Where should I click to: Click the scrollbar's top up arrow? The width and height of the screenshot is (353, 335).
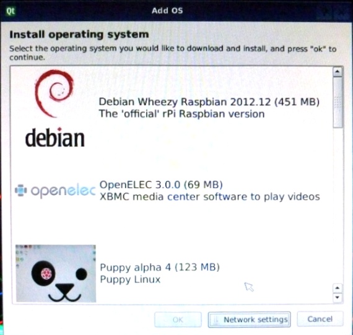(x=338, y=72)
